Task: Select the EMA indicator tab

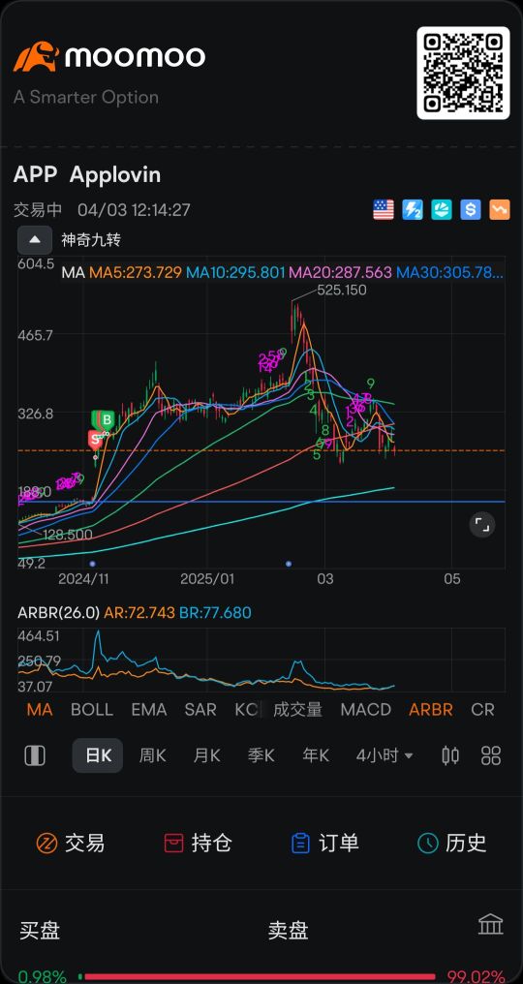Action: coord(149,710)
